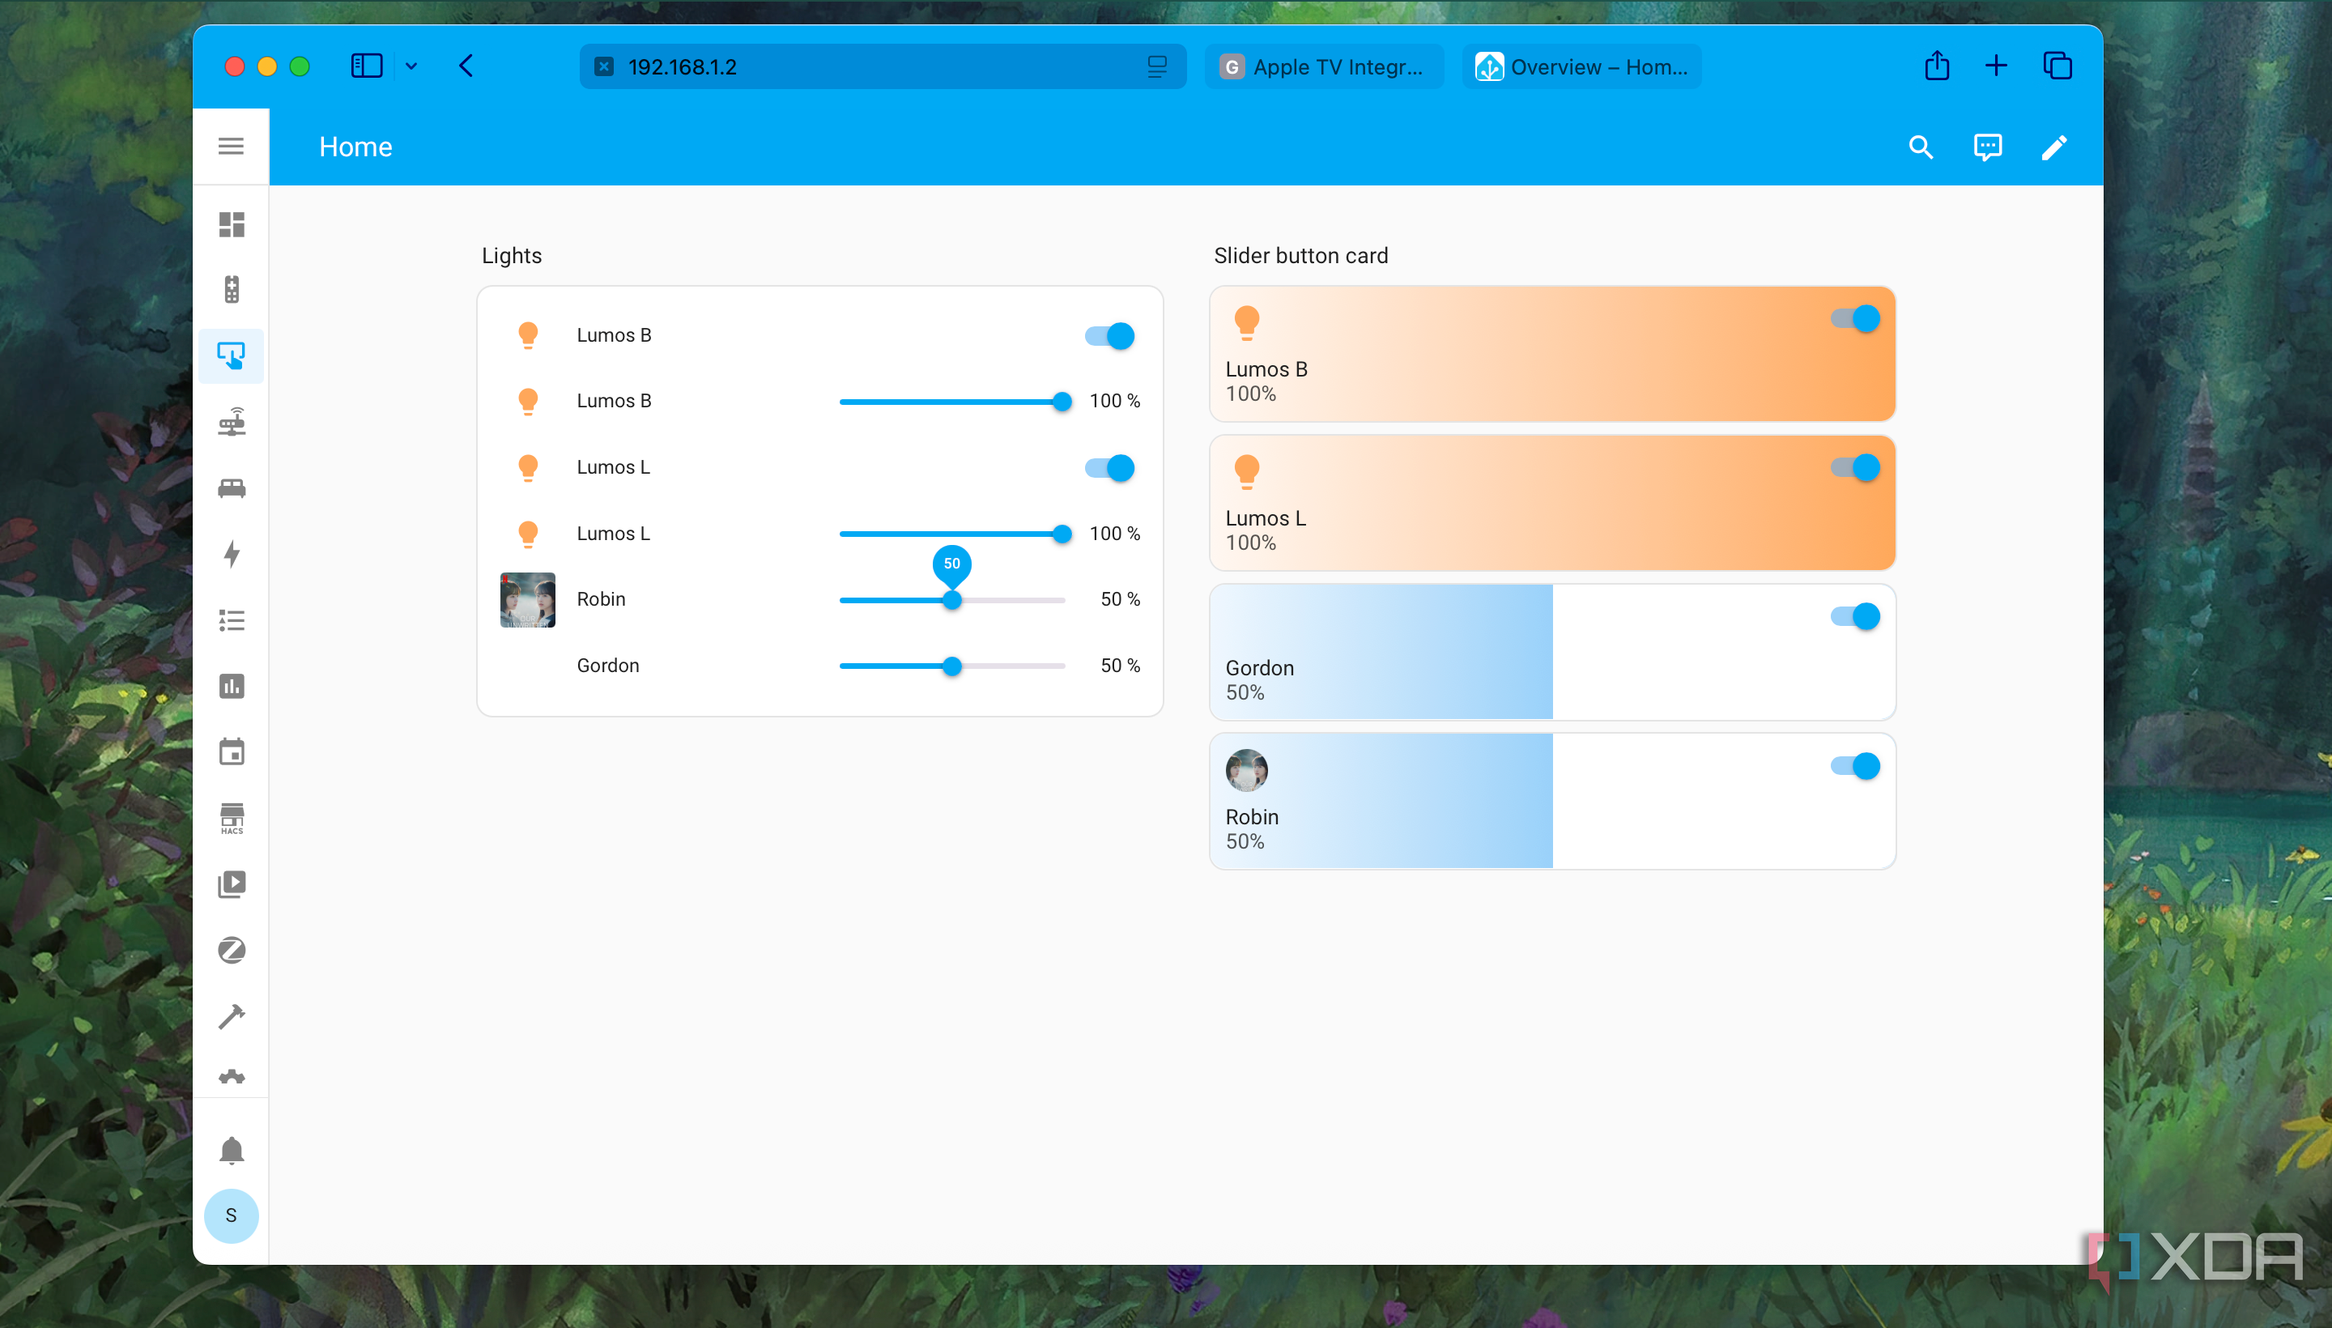Screen dimensions: 2332x1328
Task: Switch to the Overview – Home tab
Action: pyautogui.click(x=1581, y=66)
